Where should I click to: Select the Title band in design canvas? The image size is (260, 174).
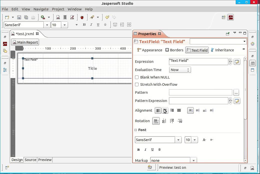click(92, 68)
